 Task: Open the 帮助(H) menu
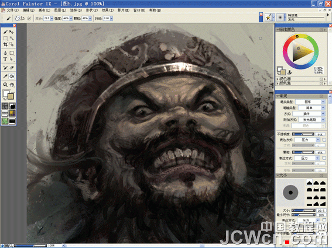click(155, 10)
